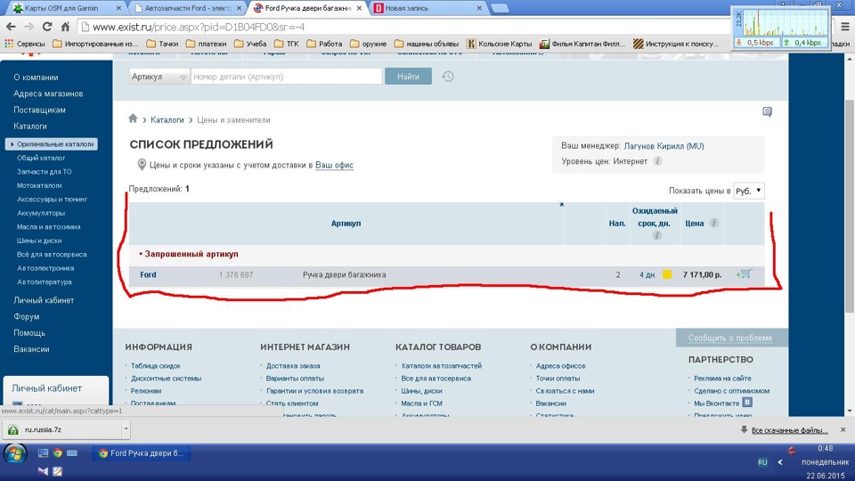Screen dimensions: 855x481
Task: Click the home breadcrumb icon
Action: pyautogui.click(x=133, y=118)
